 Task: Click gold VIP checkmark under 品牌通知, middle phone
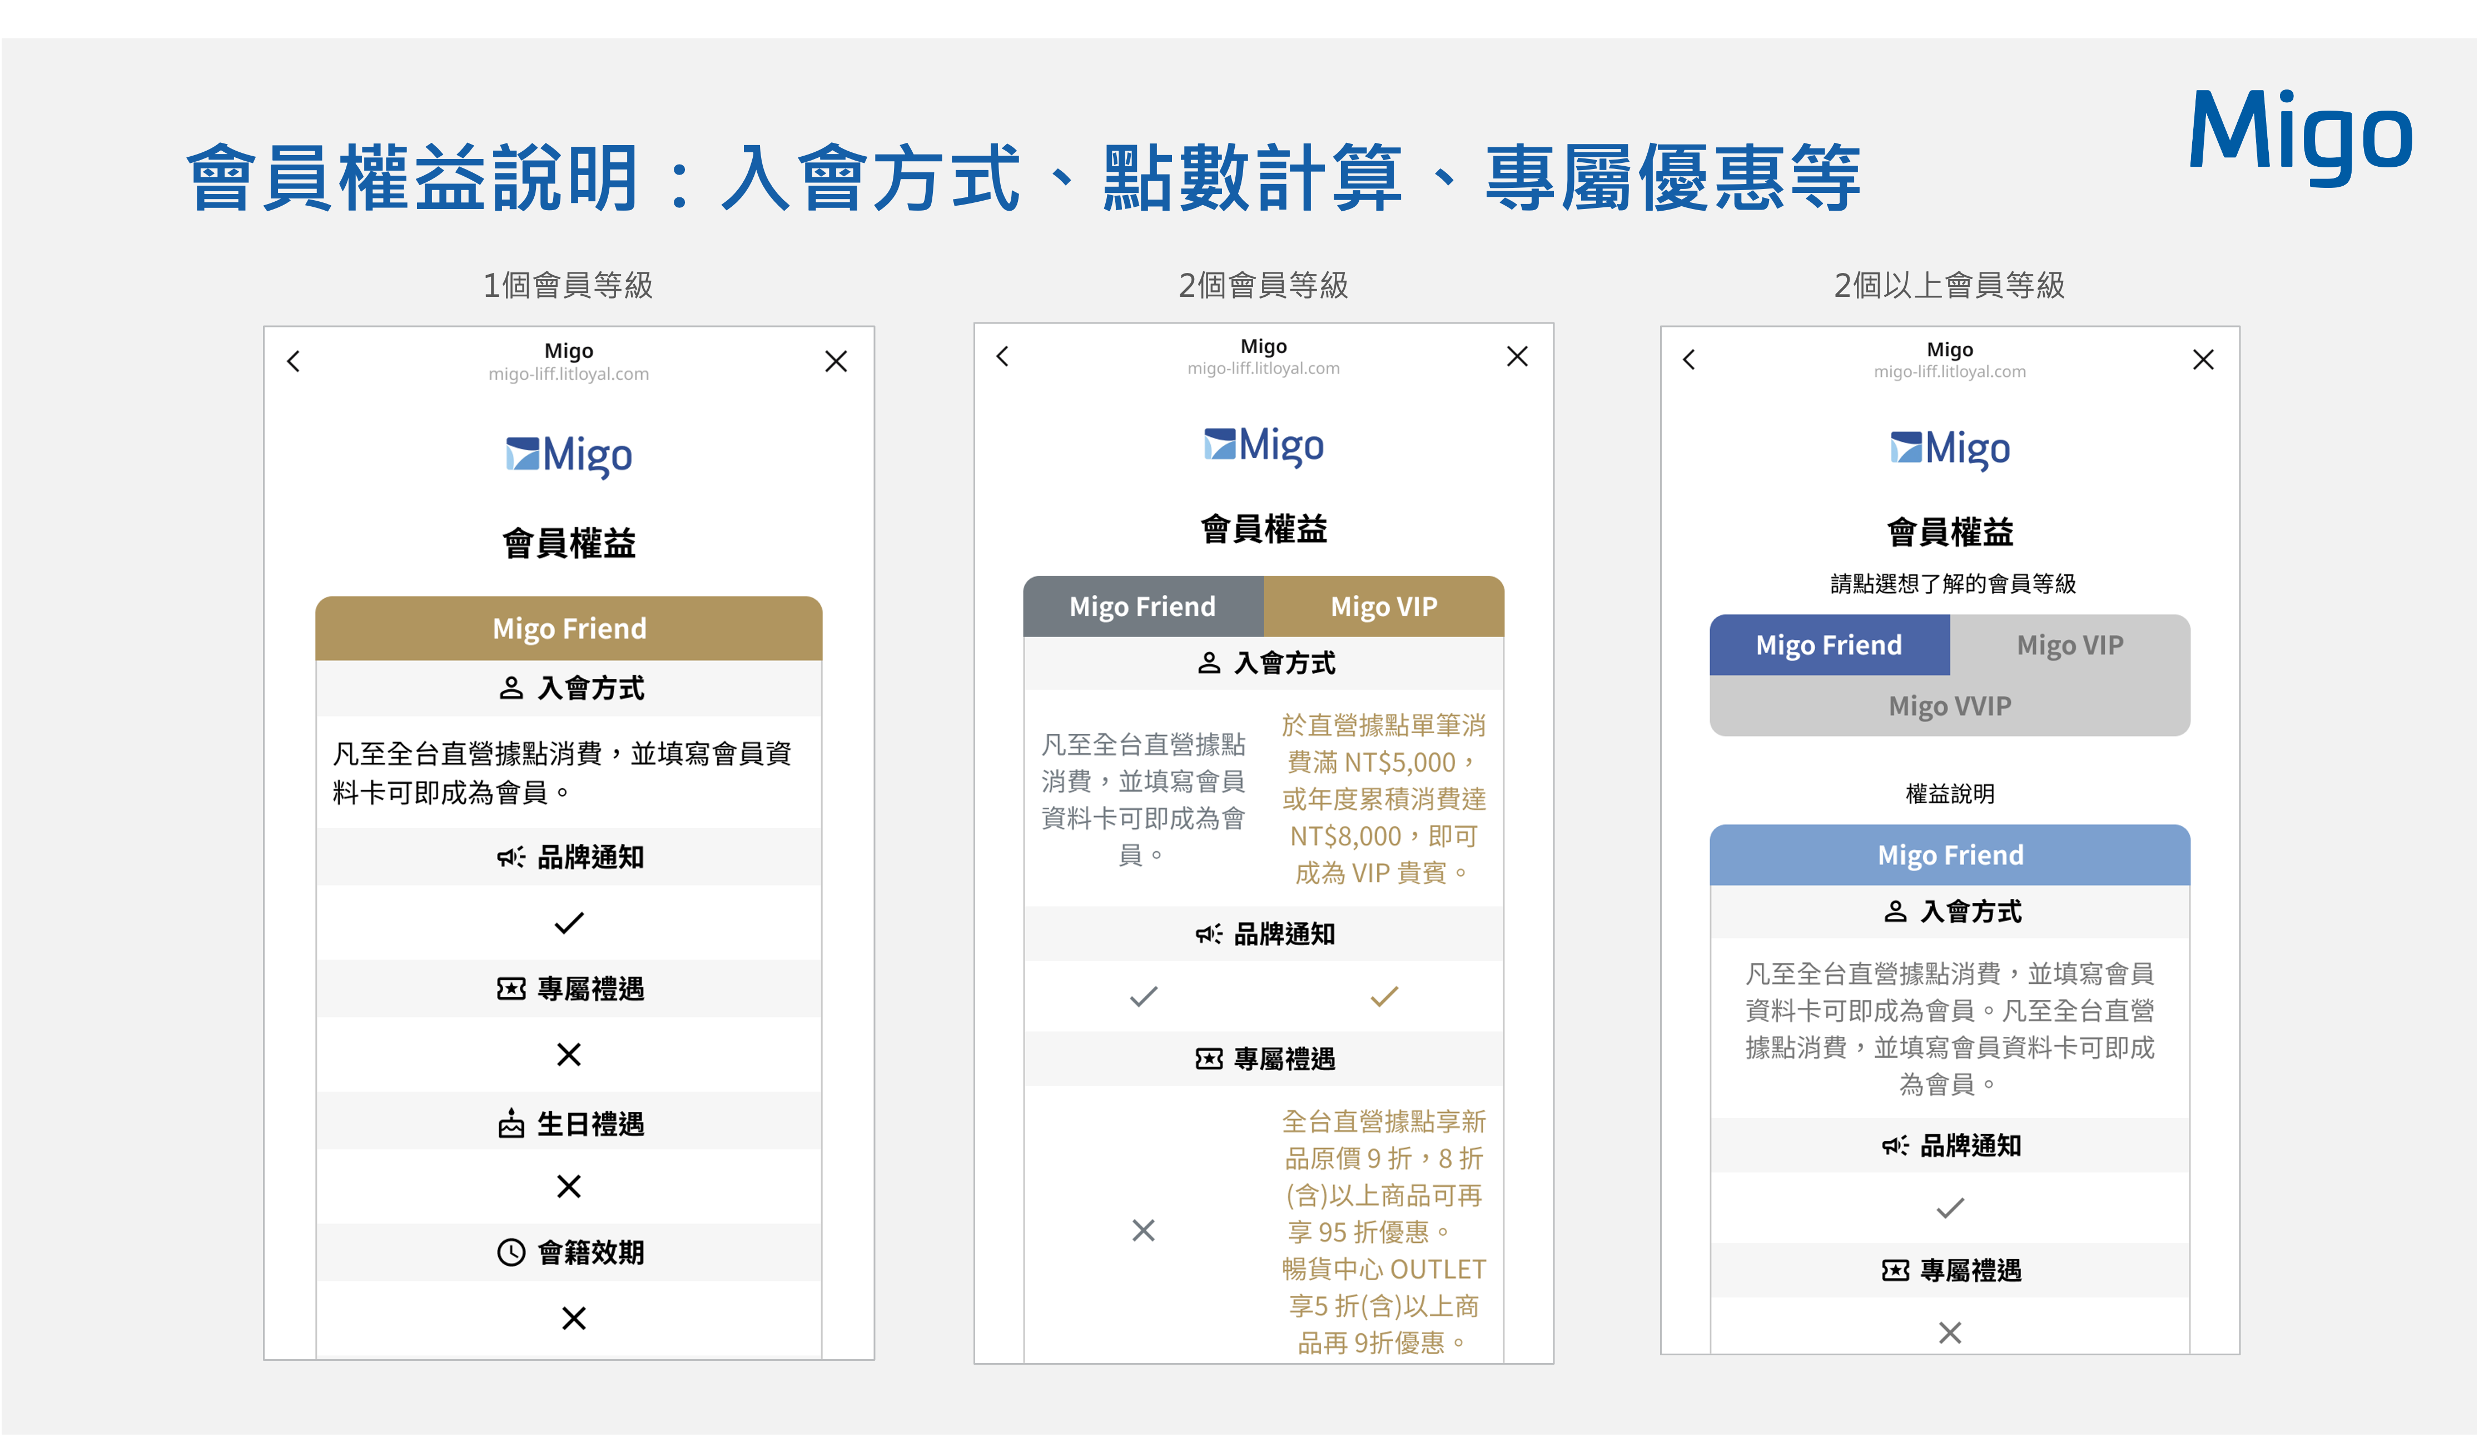tap(1384, 996)
